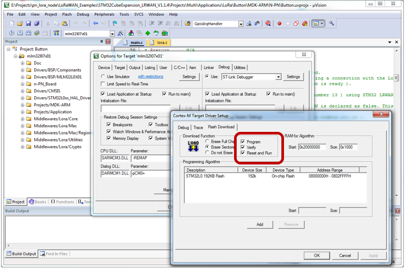This screenshot has height=269, width=406.
Task: Download to flash with LOAD toolbar icon
Action: 56,33
